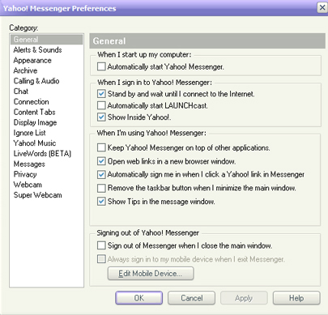Enable Automatically start Yahoo! Messenger checkbox
This screenshot has width=328, height=315.
[x=101, y=66]
